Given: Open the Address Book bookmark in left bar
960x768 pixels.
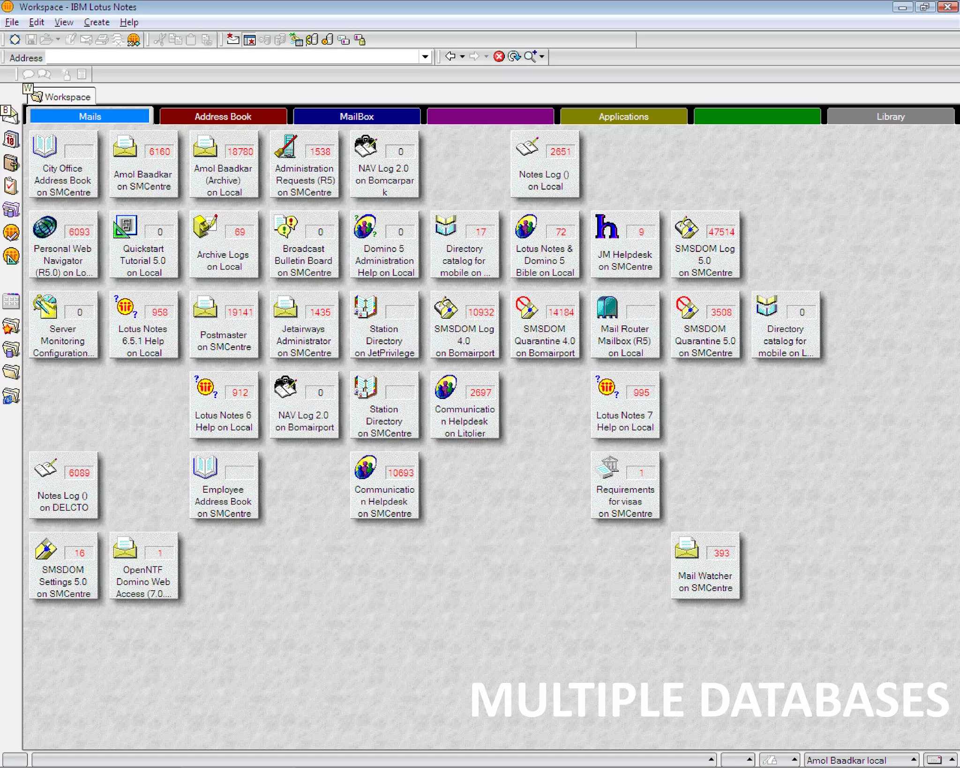Looking at the screenshot, I should click(x=11, y=163).
